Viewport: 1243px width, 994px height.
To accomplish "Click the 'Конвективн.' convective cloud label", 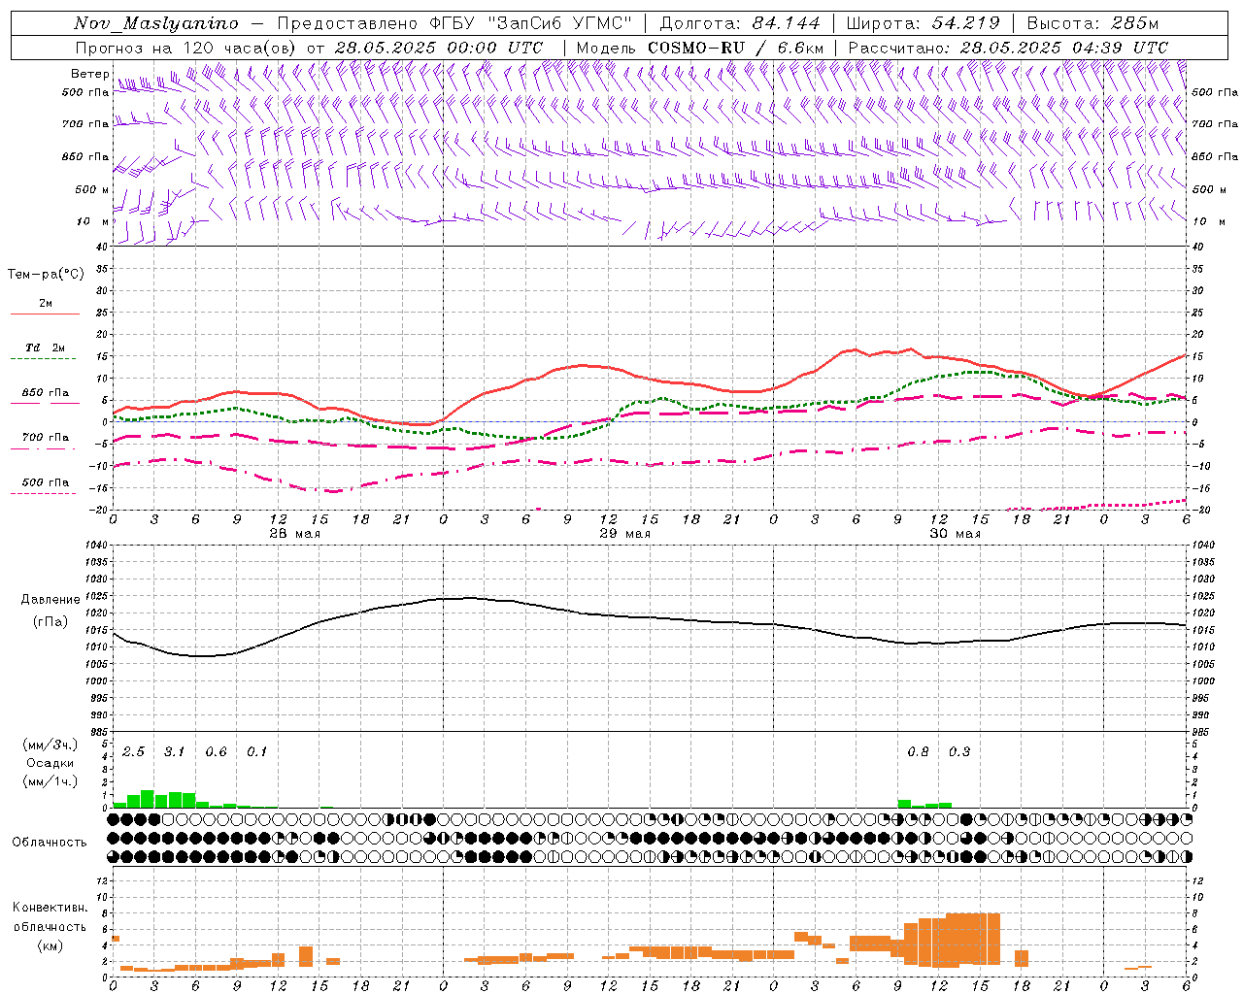I will [x=50, y=908].
